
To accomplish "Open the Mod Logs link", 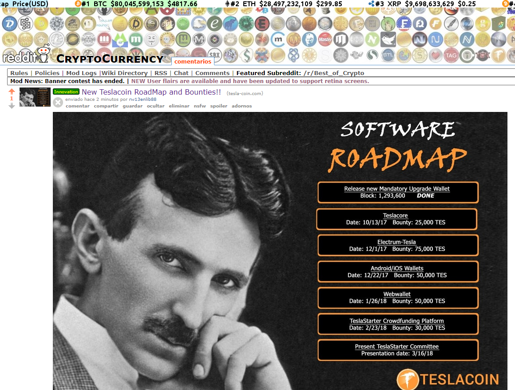I will click(x=81, y=73).
